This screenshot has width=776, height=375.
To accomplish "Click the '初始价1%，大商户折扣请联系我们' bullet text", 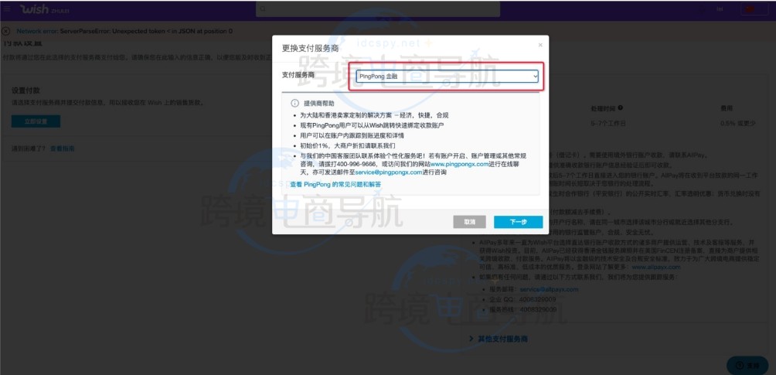I will (x=347, y=145).
